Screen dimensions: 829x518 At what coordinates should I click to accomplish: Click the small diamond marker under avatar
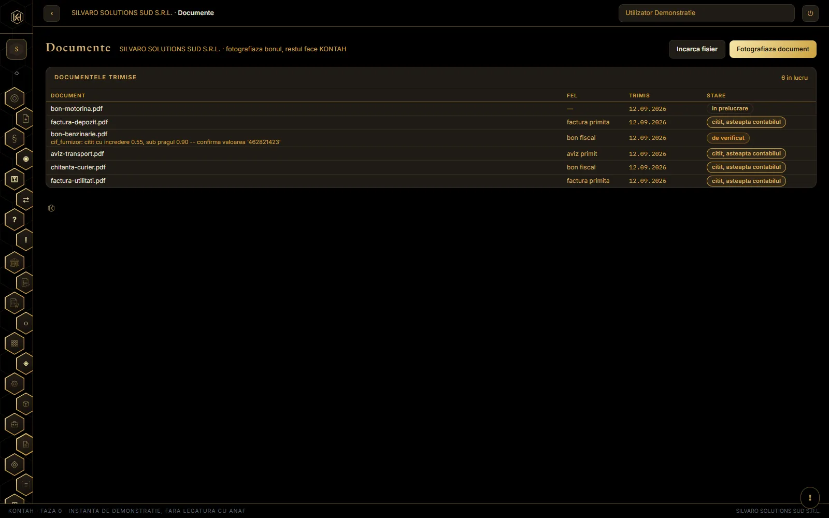[17, 74]
